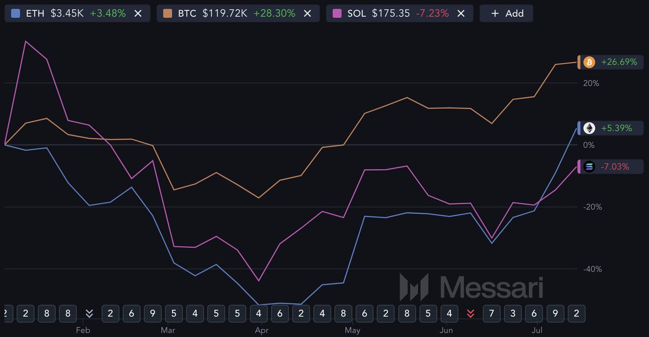Remove BTC from the comparison
Image resolution: width=649 pixels, height=337 pixels.
click(x=307, y=14)
